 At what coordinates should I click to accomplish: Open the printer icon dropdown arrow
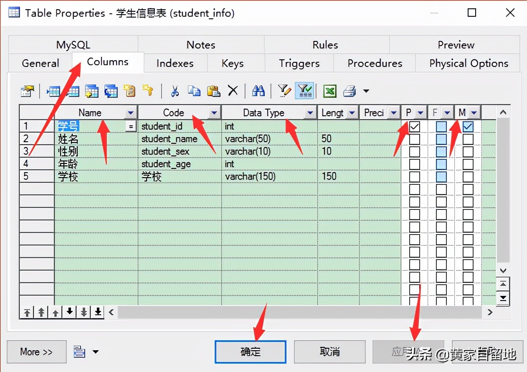(x=365, y=91)
